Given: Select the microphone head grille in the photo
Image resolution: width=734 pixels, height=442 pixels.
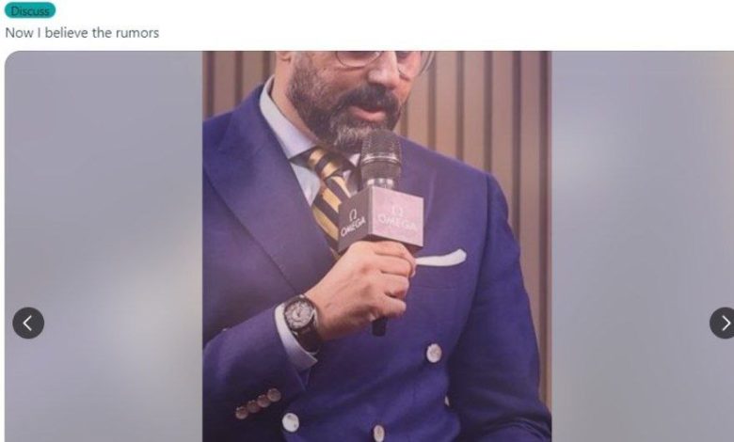Looking at the screenshot, I should [380, 157].
